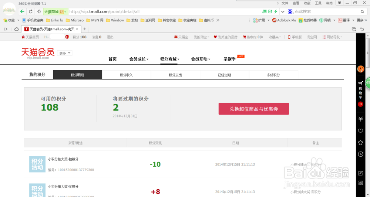This screenshot has width=370, height=197.
Task: Open the Baidu paw search engine selector
Action: point(291,11)
